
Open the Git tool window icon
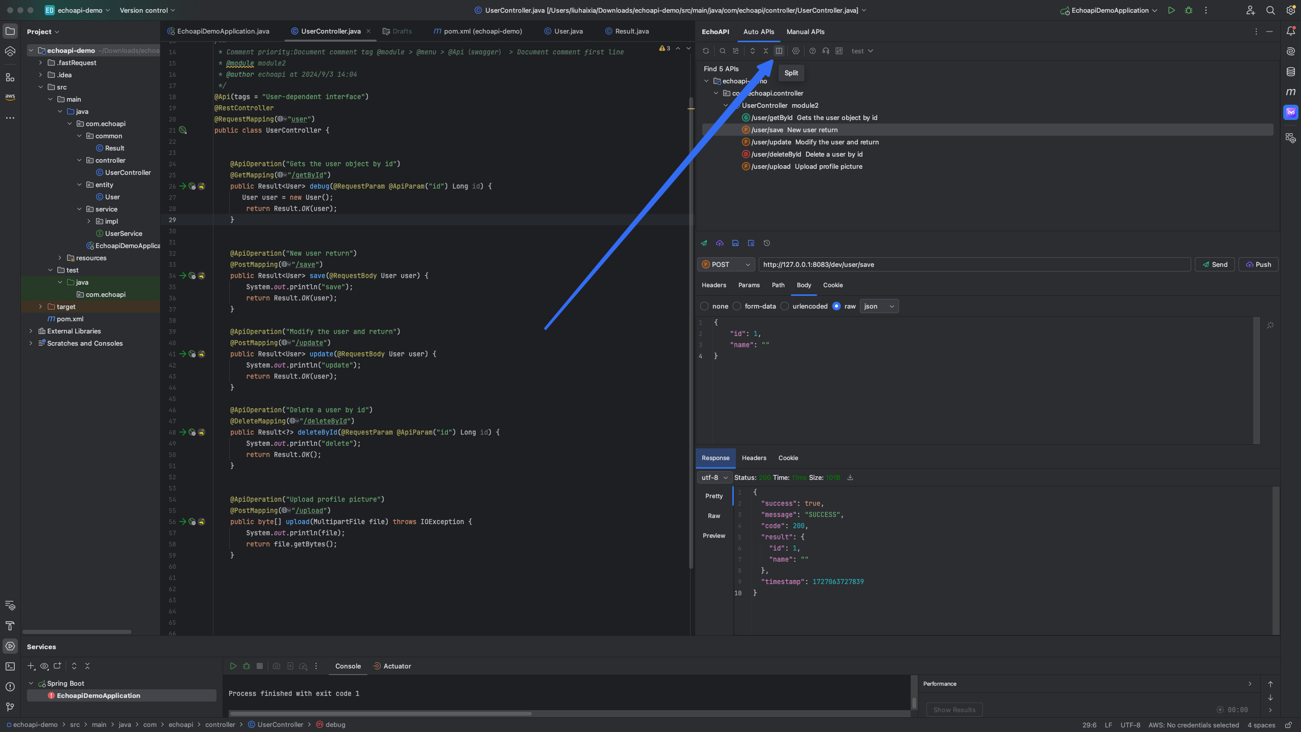coord(10,707)
